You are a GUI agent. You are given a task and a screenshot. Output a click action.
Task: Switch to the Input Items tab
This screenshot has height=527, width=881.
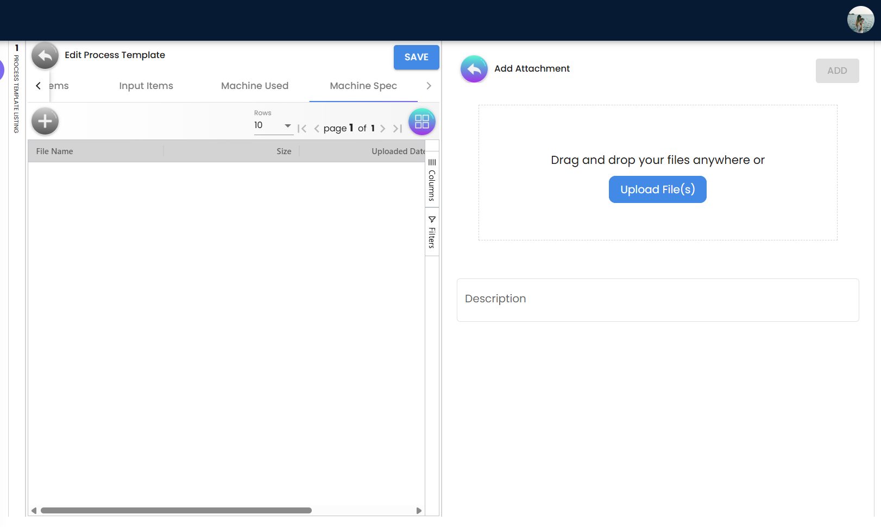[146, 86]
